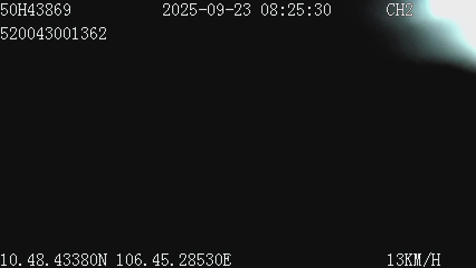Click the E hemisphere letter of longitude

(x=227, y=260)
